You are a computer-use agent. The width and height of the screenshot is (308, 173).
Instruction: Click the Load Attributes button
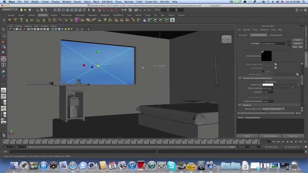(x=270, y=136)
